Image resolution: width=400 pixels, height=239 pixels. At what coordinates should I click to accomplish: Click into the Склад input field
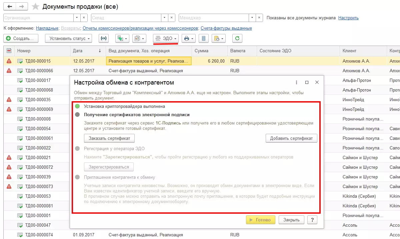click(126, 18)
